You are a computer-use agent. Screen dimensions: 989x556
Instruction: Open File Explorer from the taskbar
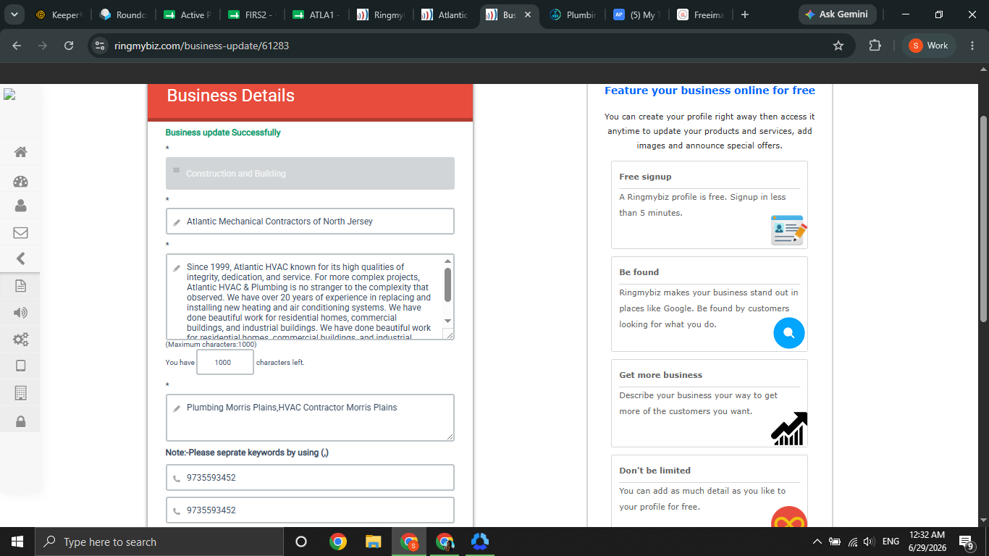[x=373, y=542]
